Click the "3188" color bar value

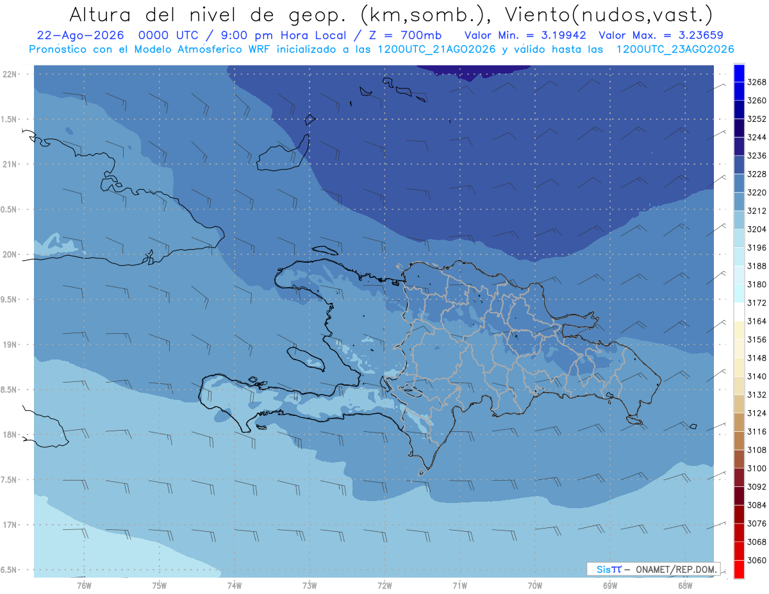point(757,266)
